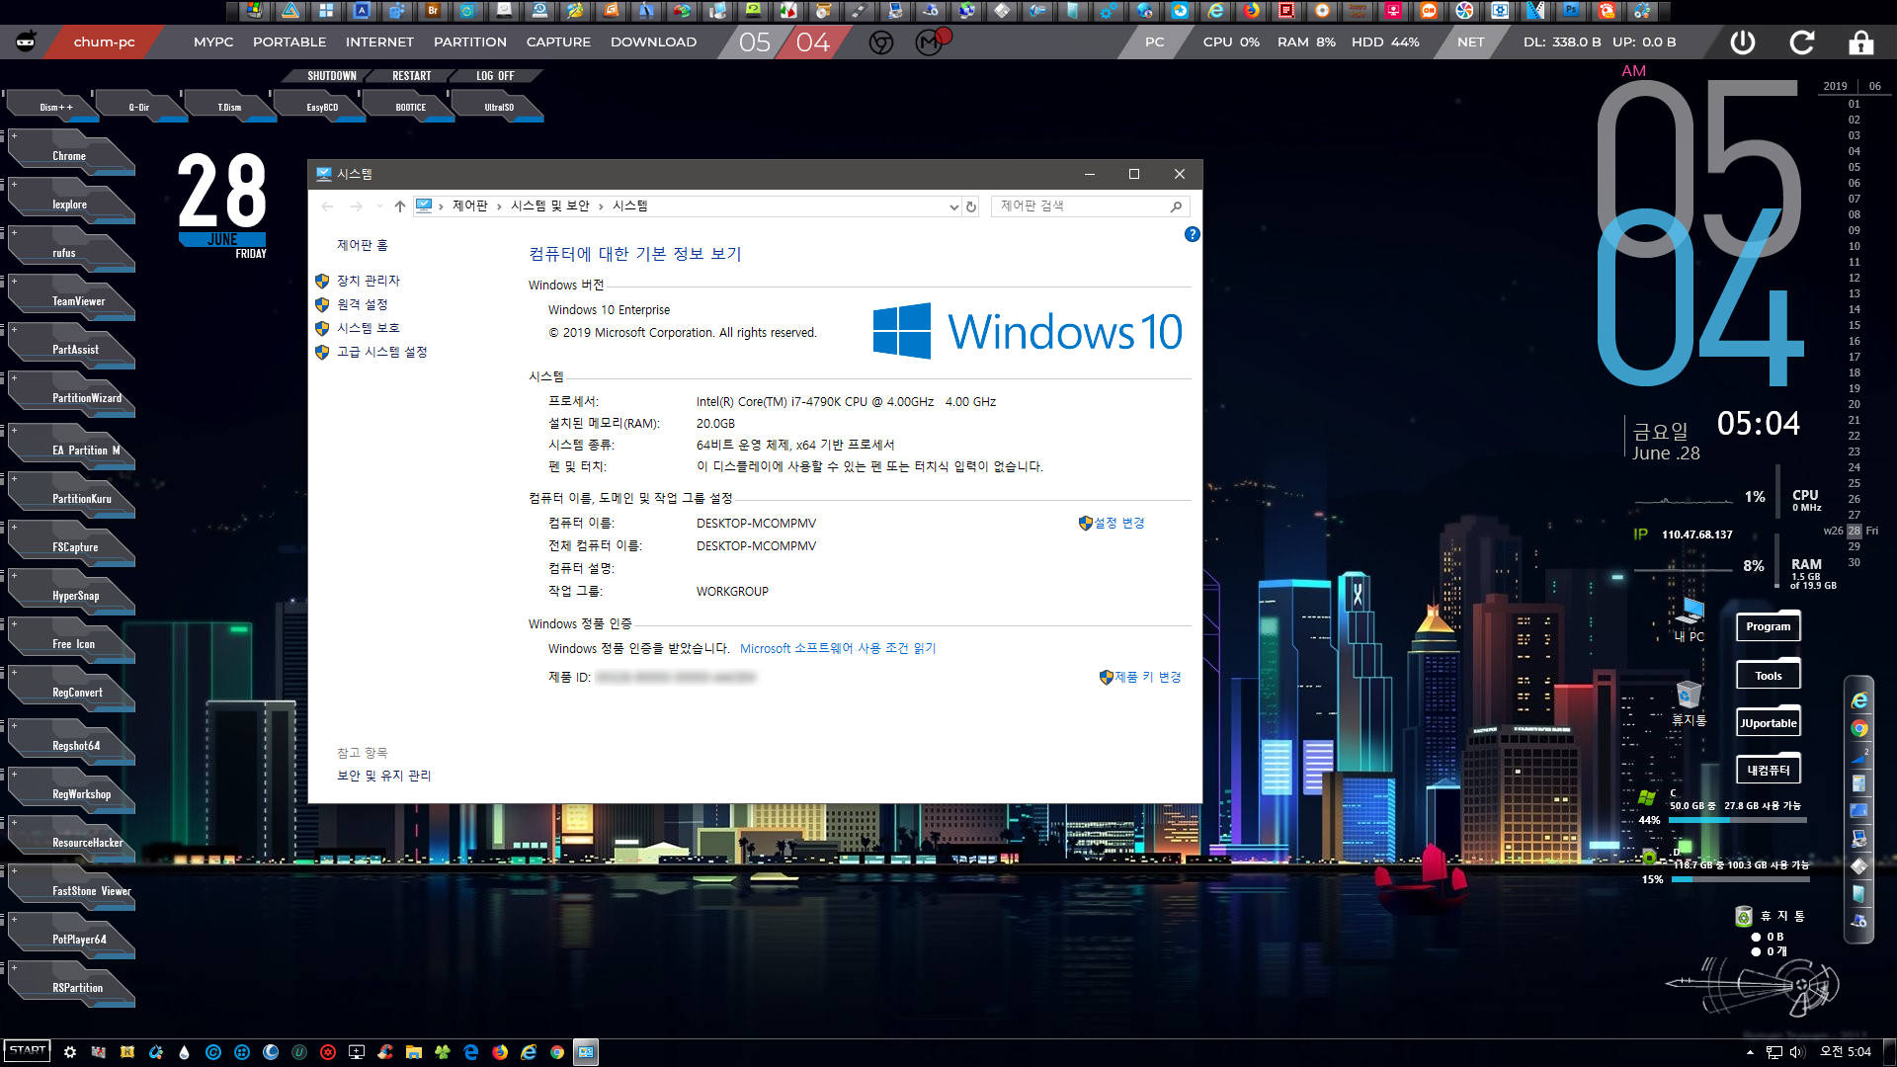Click the padlock lock icon on top bar

point(1861,42)
